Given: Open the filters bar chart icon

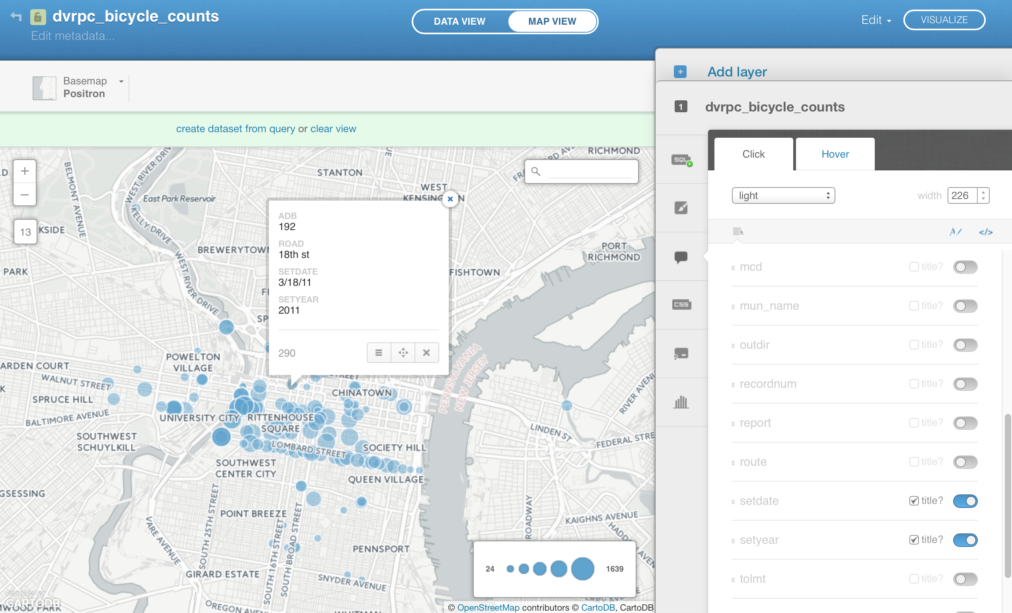Looking at the screenshot, I should click(x=681, y=402).
